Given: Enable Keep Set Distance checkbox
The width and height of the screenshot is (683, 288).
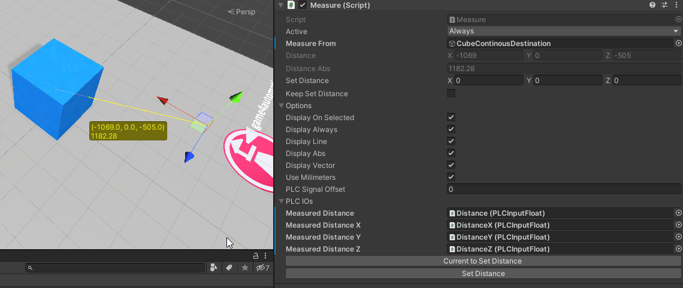Looking at the screenshot, I should click(451, 94).
